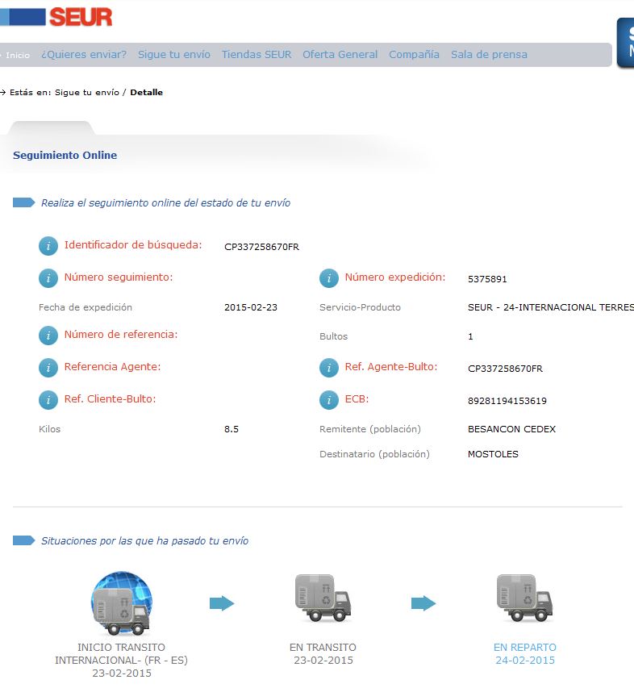Click info icon for Número expedición
Viewport: 634px width, 688px height.
click(328, 278)
